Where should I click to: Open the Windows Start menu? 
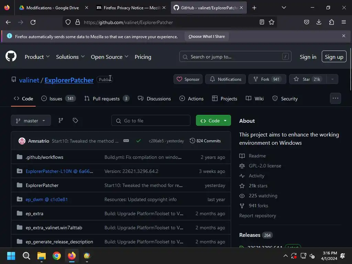11,256
